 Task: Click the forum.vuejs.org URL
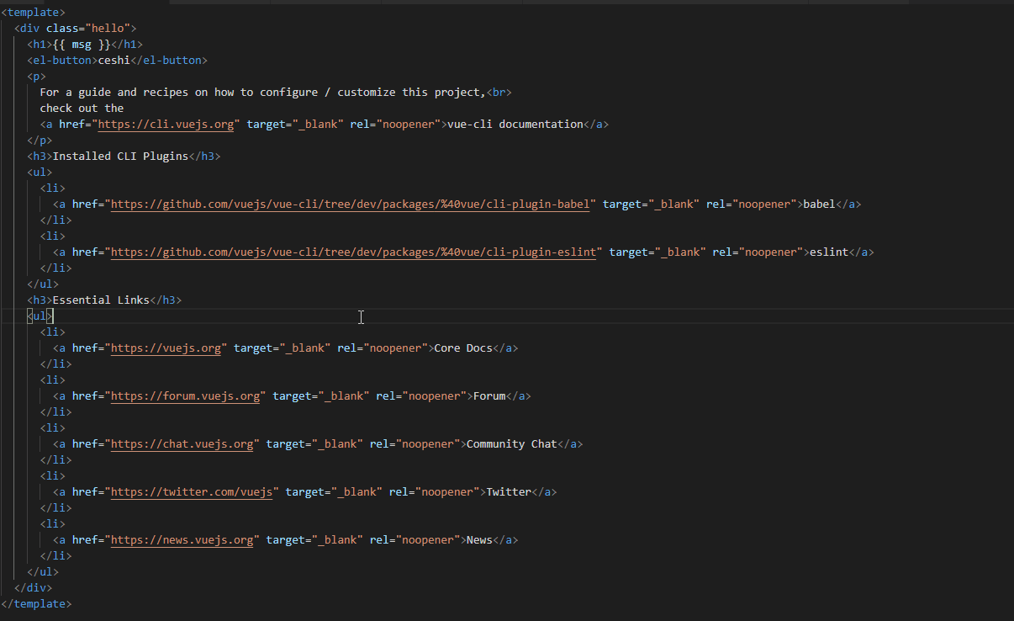(x=185, y=395)
